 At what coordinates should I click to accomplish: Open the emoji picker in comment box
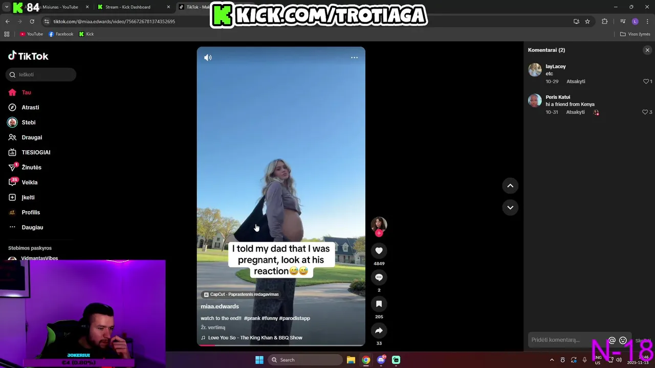click(623, 340)
